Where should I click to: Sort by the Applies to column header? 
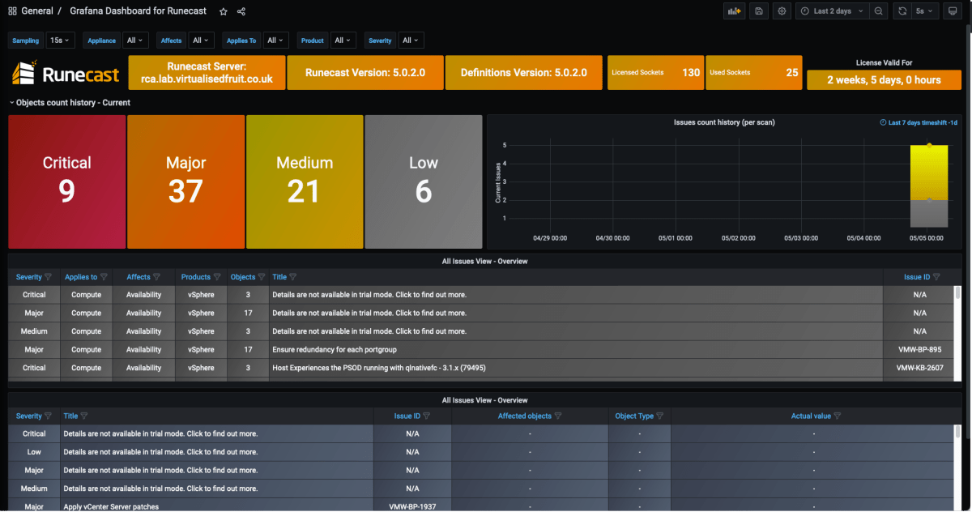[81, 277]
